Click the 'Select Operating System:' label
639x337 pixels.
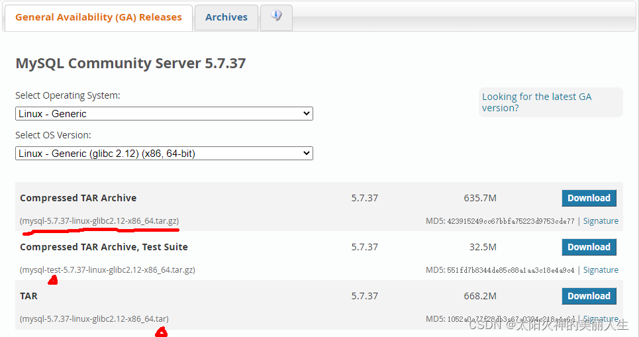(68, 95)
